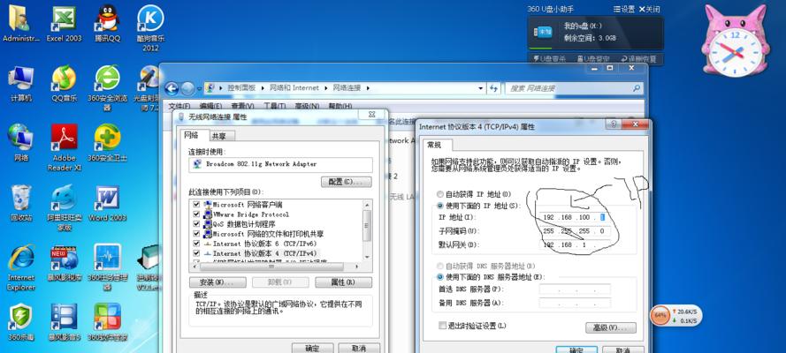Screen dimensions: 786x353
Task: Toggle Internet 协议版本 4 (TCP/IPv4) checkbox
Action: coord(196,253)
